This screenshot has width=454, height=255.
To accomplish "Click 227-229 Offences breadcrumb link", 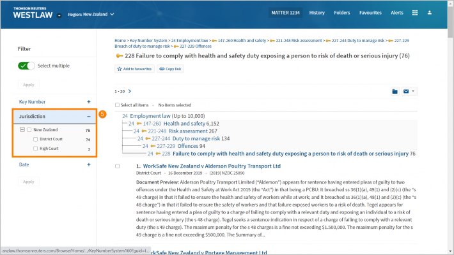I will point(196,46).
